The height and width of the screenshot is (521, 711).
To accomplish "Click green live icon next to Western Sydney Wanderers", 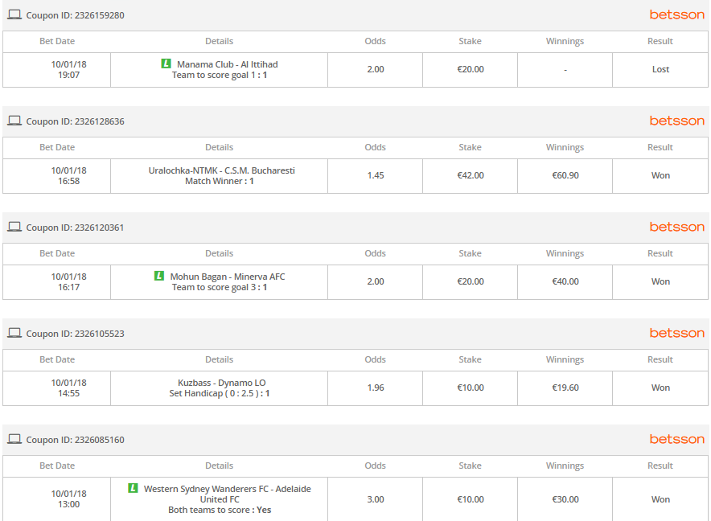I will 133,488.
